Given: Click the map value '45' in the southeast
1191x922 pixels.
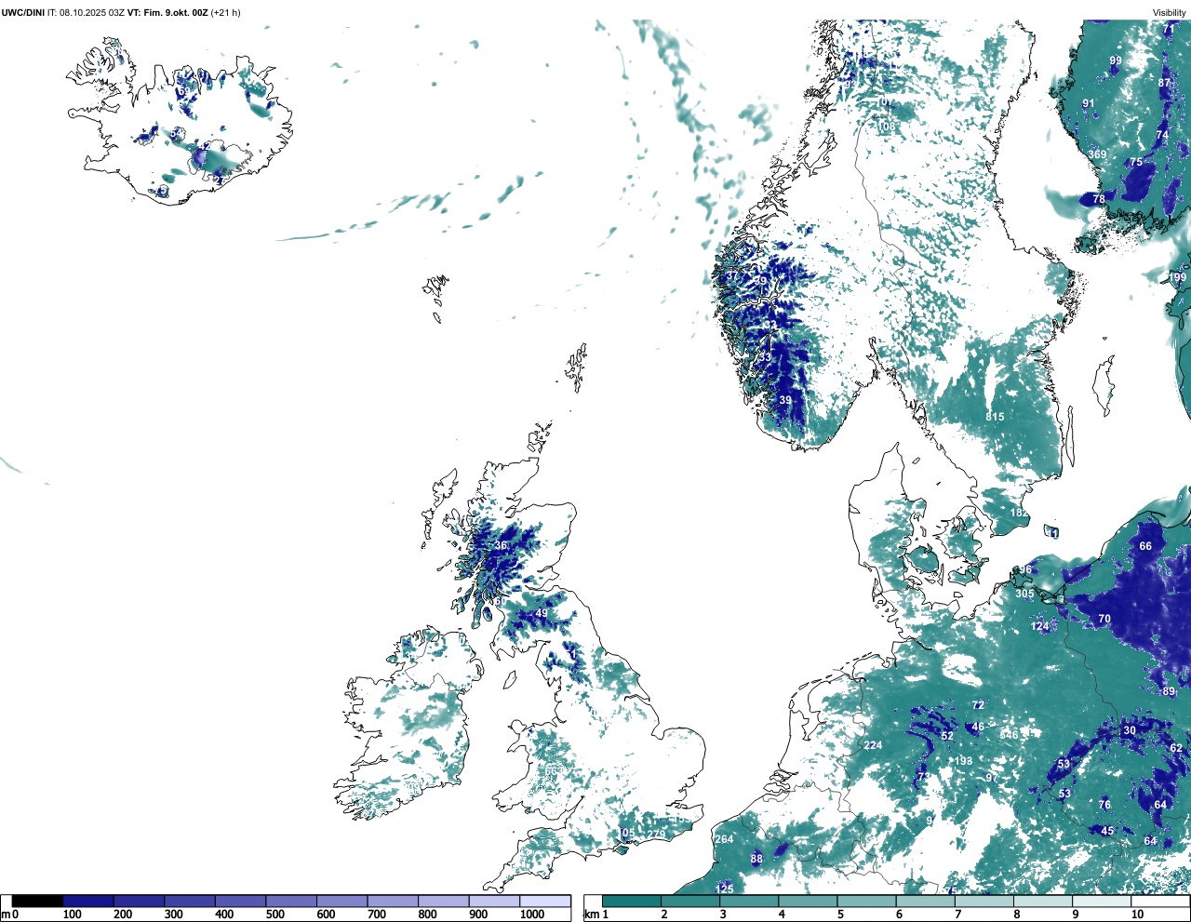Looking at the screenshot, I should tap(1107, 831).
